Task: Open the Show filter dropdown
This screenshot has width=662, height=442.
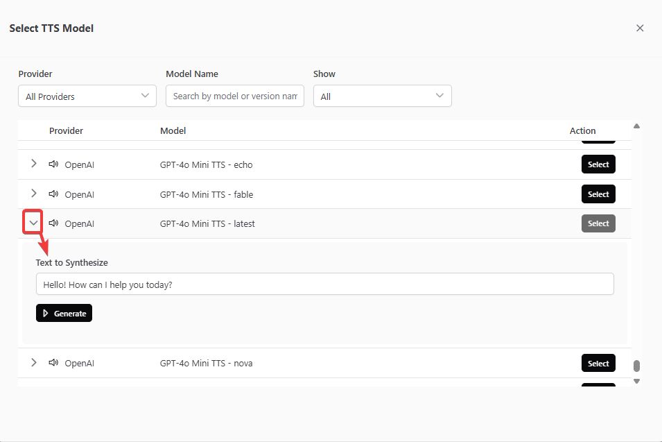Action: (x=382, y=96)
